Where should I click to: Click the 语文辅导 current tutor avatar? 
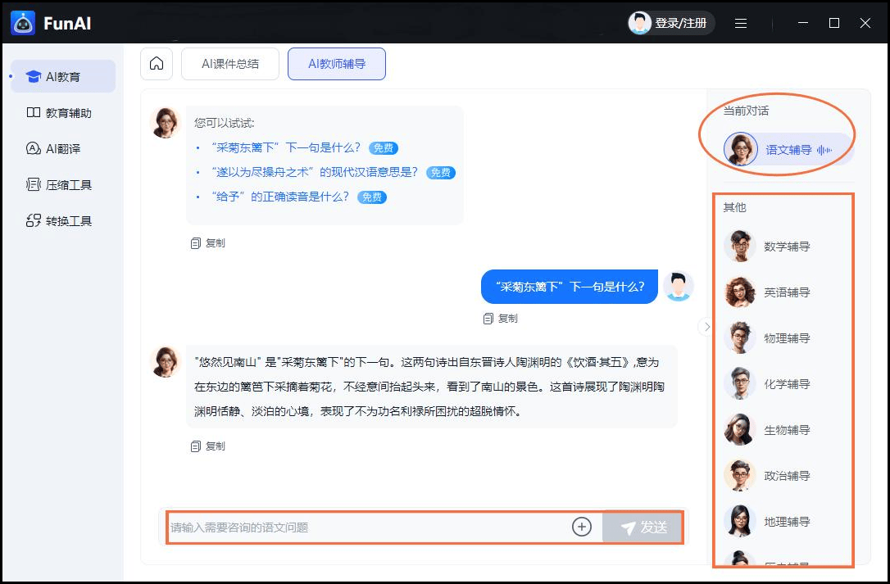741,149
